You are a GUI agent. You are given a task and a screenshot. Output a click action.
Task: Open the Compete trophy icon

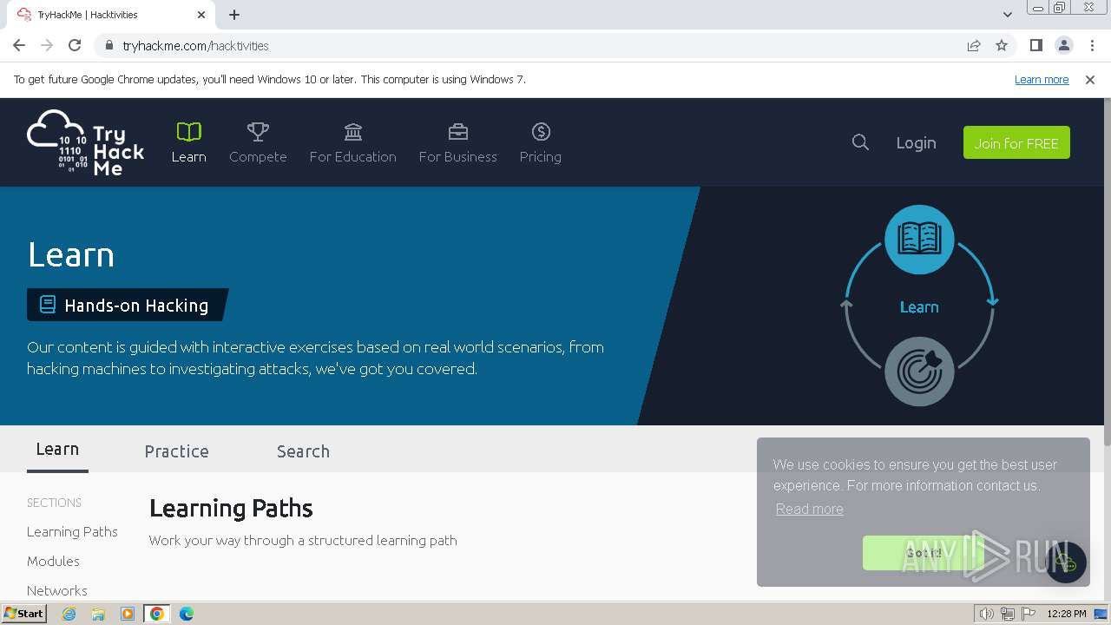click(258, 132)
